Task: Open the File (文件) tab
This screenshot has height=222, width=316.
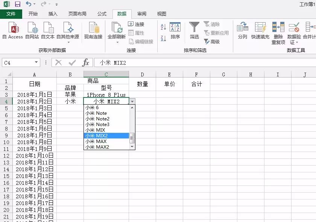Action: (11, 14)
